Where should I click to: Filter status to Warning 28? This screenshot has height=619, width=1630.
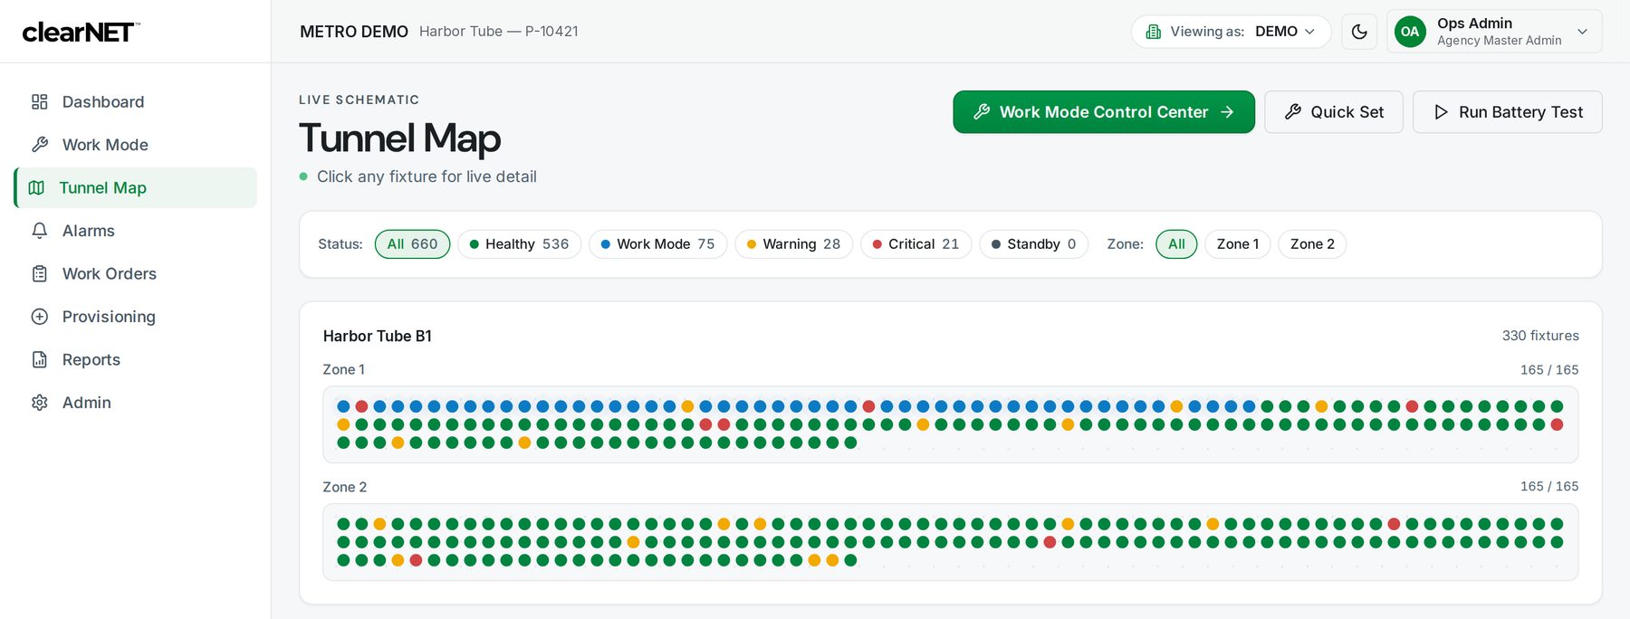click(x=793, y=244)
